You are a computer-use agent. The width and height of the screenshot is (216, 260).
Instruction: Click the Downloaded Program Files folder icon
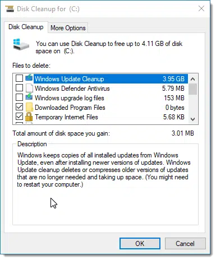(29, 107)
